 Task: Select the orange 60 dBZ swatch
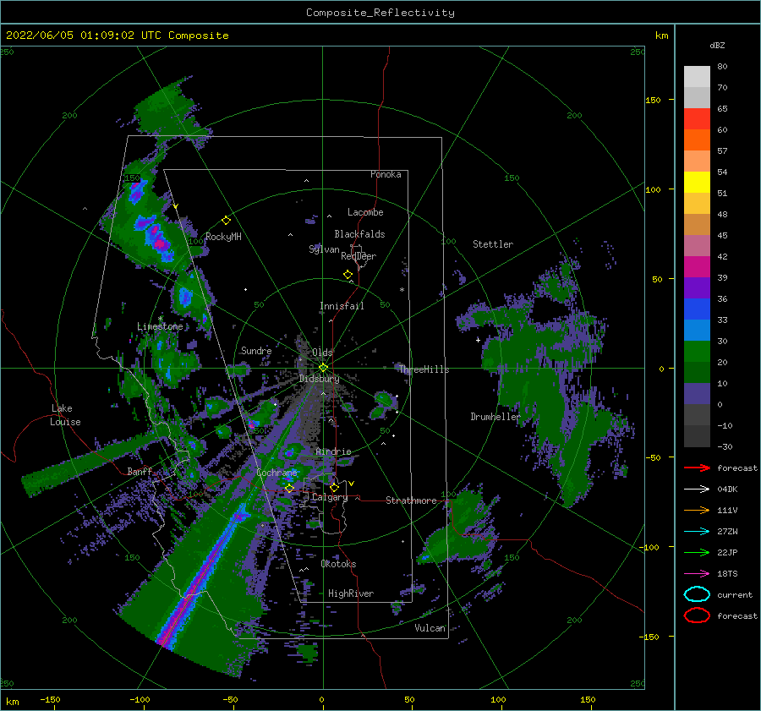click(697, 139)
